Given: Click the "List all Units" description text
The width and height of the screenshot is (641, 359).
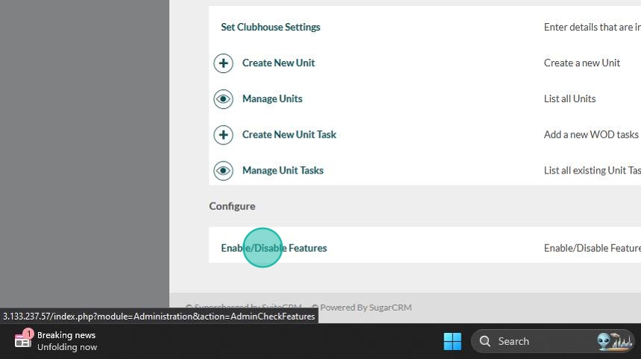Looking at the screenshot, I should [x=569, y=99].
